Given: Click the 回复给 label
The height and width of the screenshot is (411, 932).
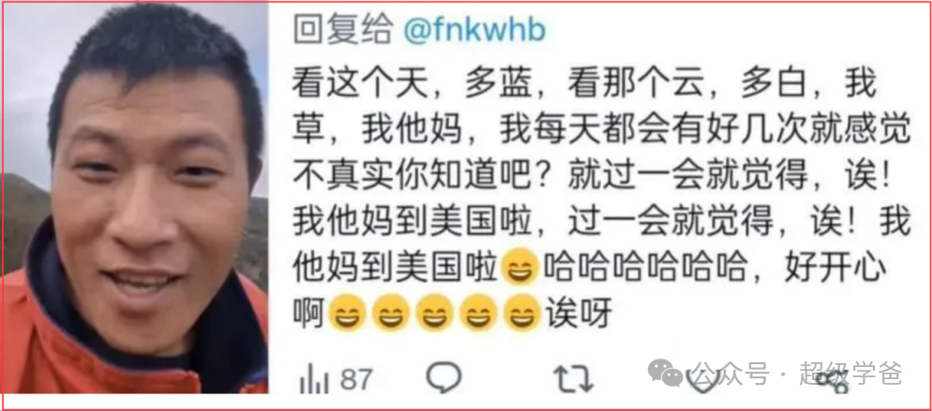Looking at the screenshot, I should 344,29.
